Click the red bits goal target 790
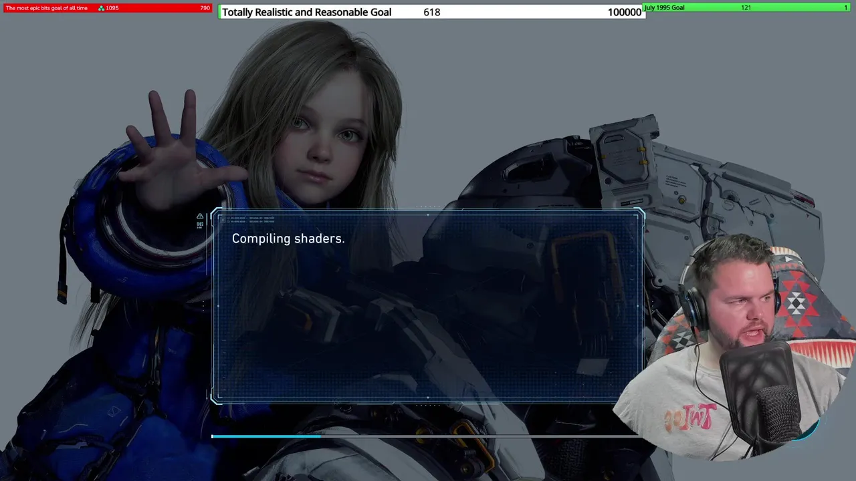The width and height of the screenshot is (856, 481). (205, 8)
